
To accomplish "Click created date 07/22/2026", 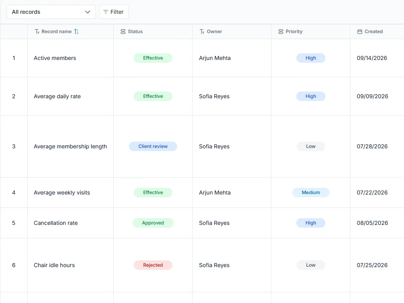I will point(372,193).
